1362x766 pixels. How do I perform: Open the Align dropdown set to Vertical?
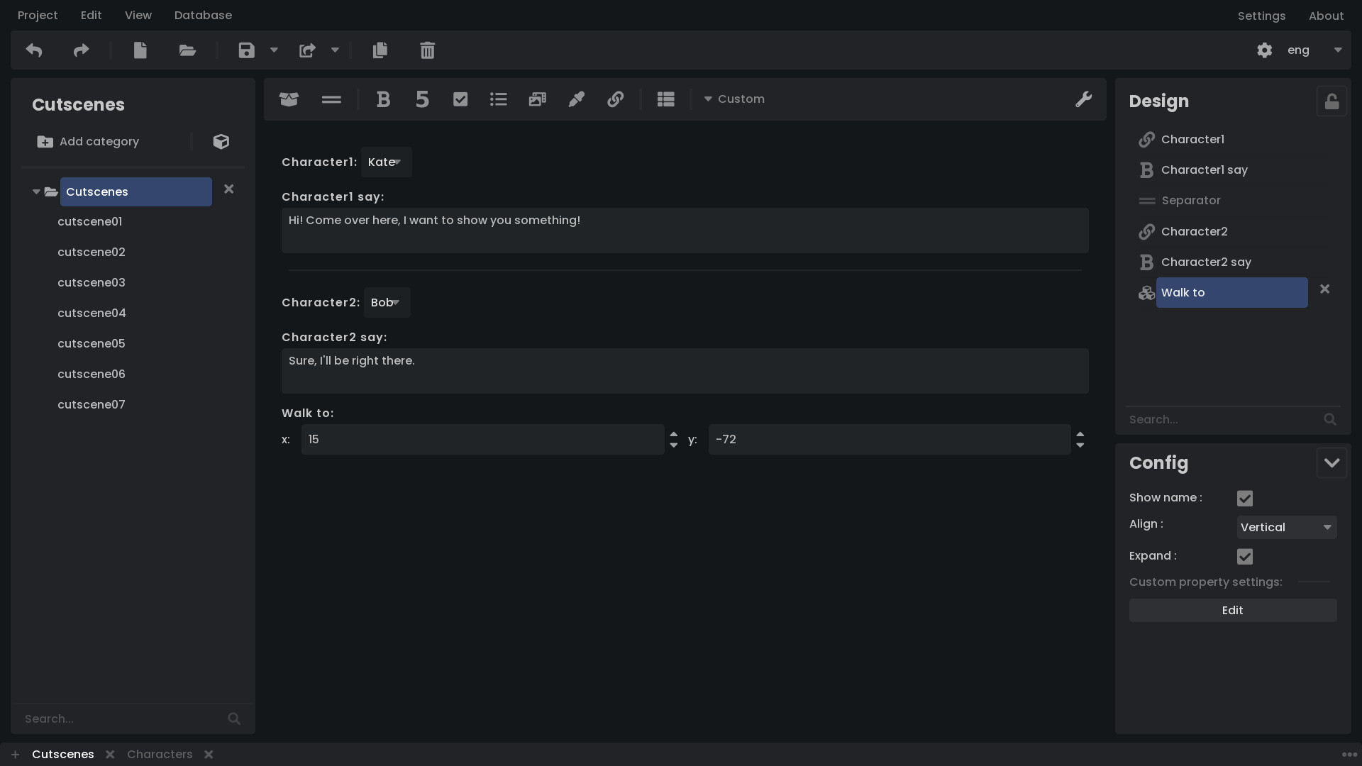pyautogui.click(x=1285, y=527)
